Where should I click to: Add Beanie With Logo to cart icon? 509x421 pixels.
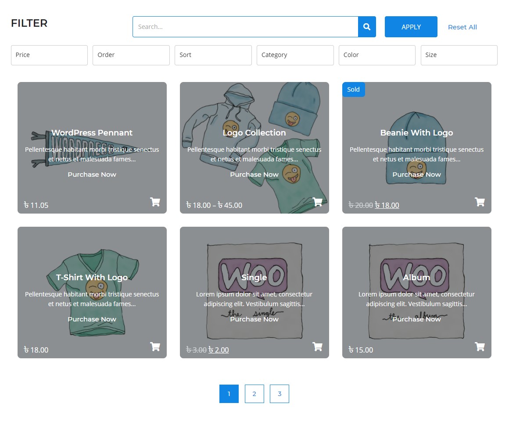coord(480,202)
